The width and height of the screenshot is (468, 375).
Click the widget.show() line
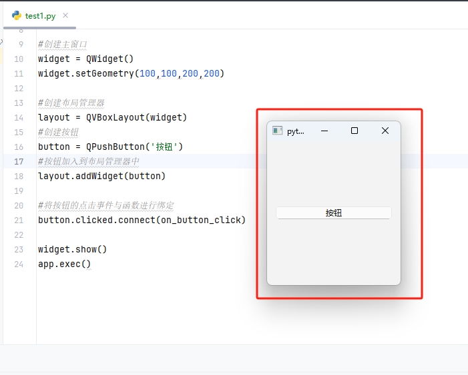coord(72,249)
